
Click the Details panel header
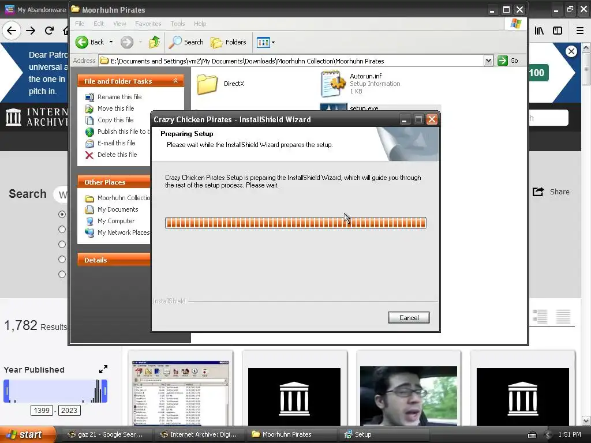click(x=114, y=260)
